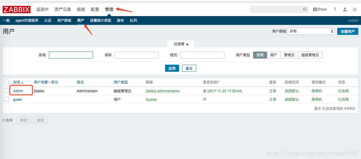
Task: Click Admin's 系统默认 frontend access cell
Action: click(292, 91)
